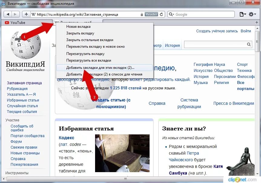
Task: Open 'Создать учётную запись' link
Action: [217, 31]
